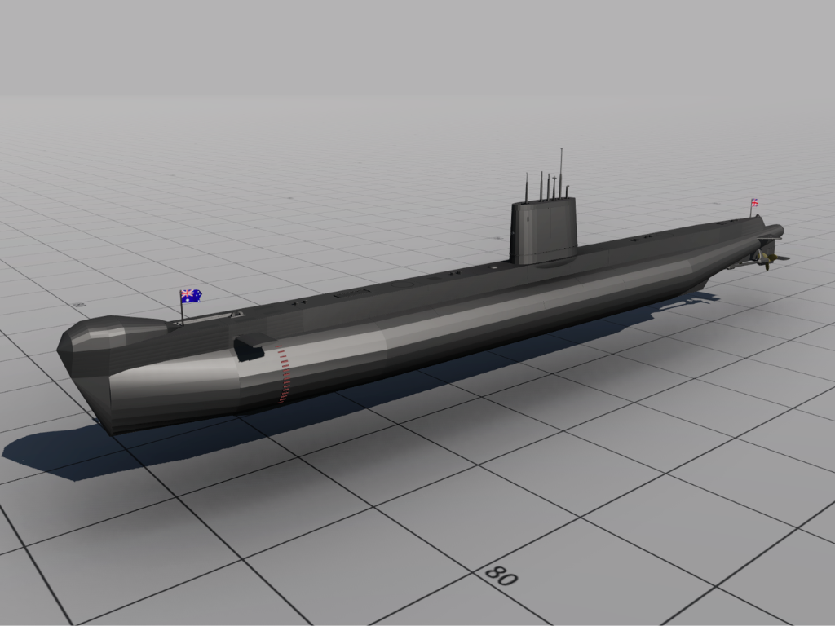Select the small rectangular plate on the mid deck

pos(351,293)
